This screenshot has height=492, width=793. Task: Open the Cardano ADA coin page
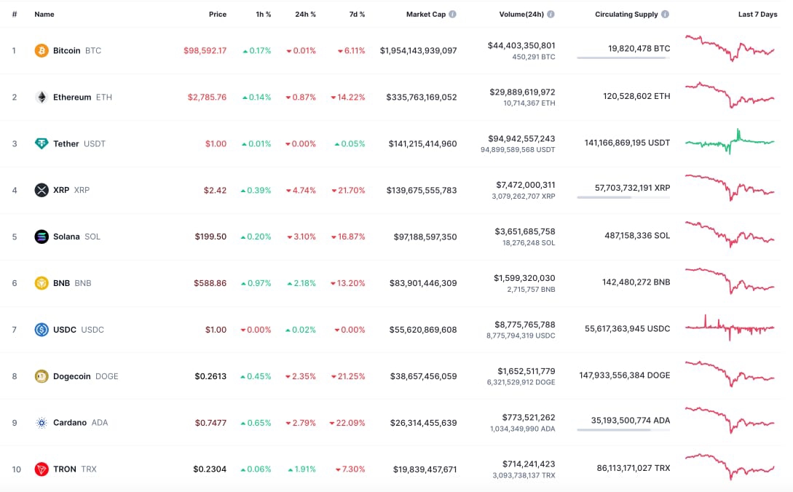70,423
